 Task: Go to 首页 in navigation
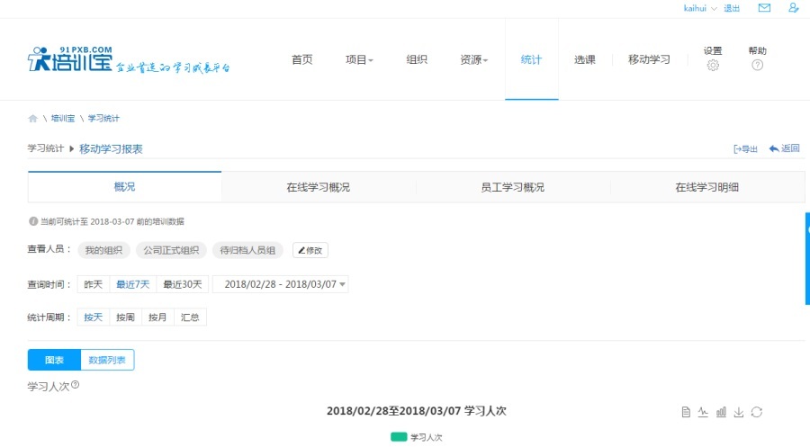(x=302, y=60)
